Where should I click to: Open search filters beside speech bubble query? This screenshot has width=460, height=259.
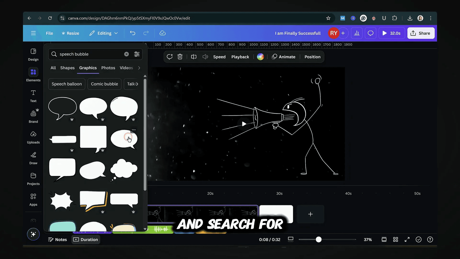click(x=137, y=54)
